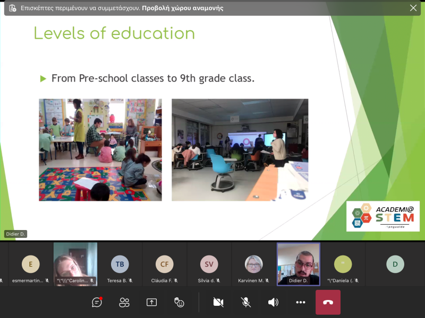425x318 pixels.
Task: Select the SV avatar for Silvia d.
Action: (209, 264)
